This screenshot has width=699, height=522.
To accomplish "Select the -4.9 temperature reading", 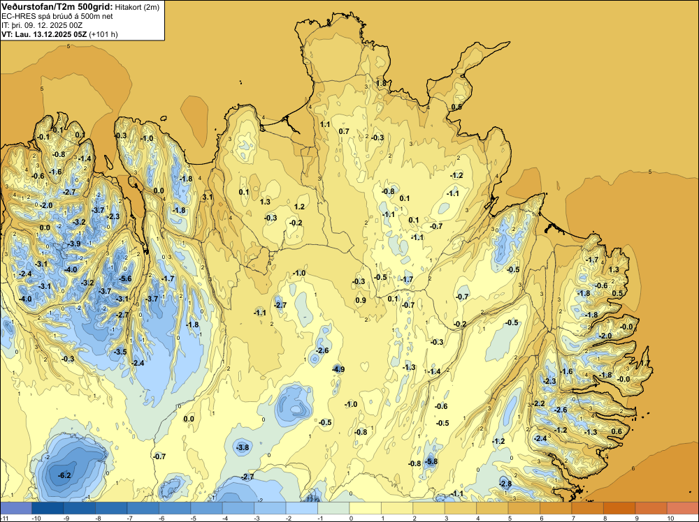I will click(x=338, y=369).
